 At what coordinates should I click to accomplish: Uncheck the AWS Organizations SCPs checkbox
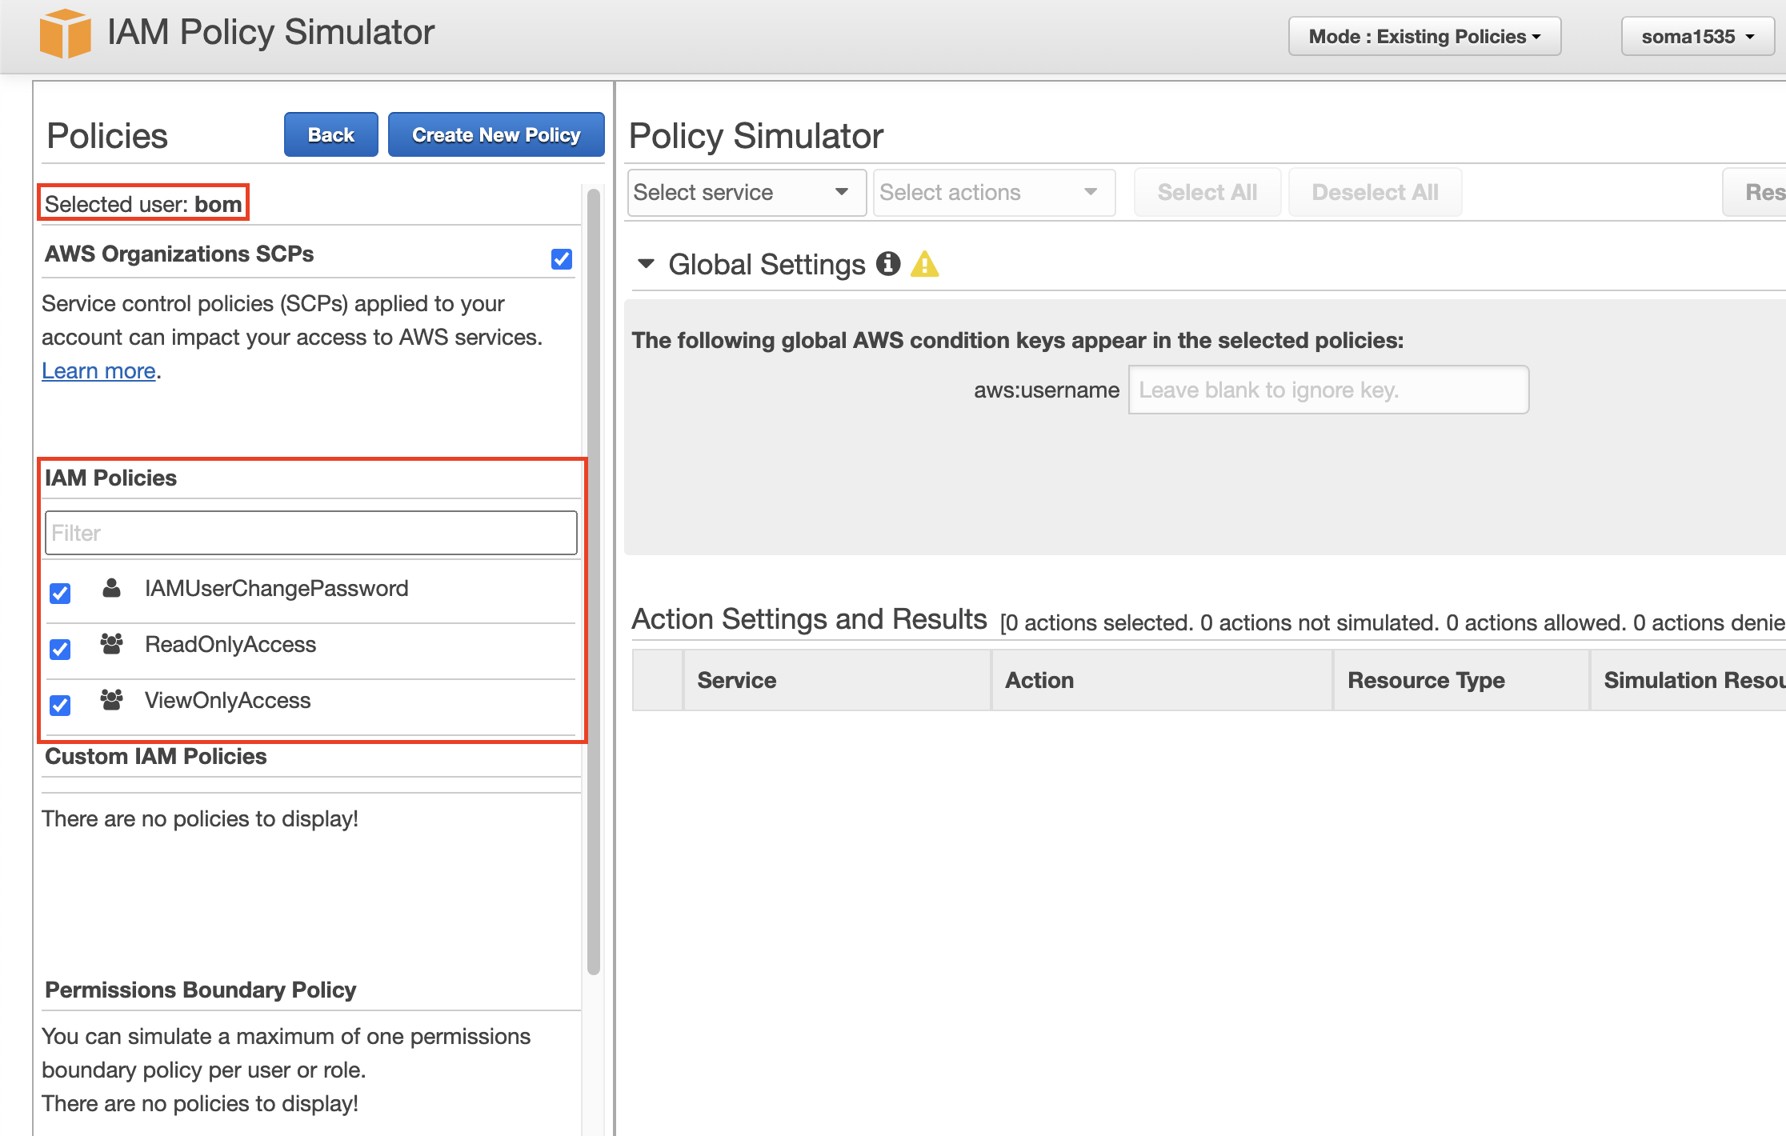562,258
